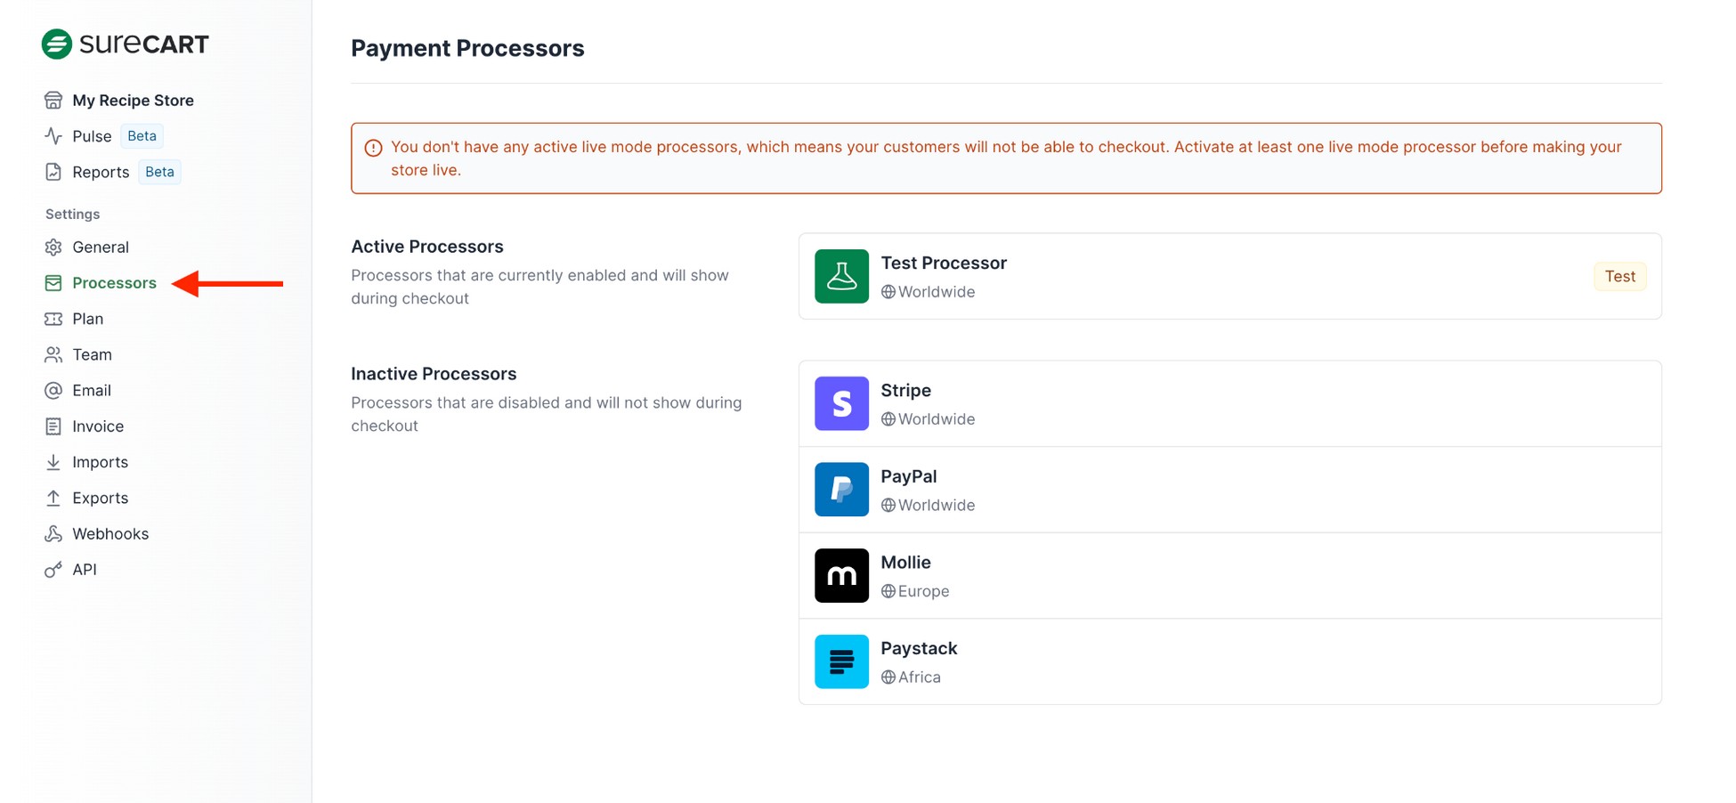Open Team settings

point(92,354)
